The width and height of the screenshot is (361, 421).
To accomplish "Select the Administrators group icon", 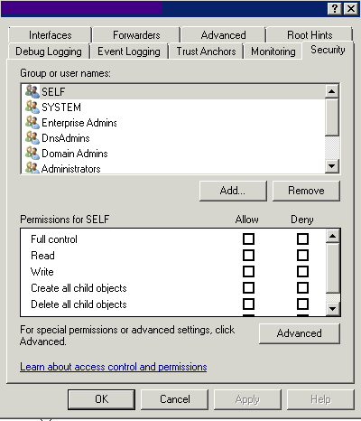I will tap(32, 168).
